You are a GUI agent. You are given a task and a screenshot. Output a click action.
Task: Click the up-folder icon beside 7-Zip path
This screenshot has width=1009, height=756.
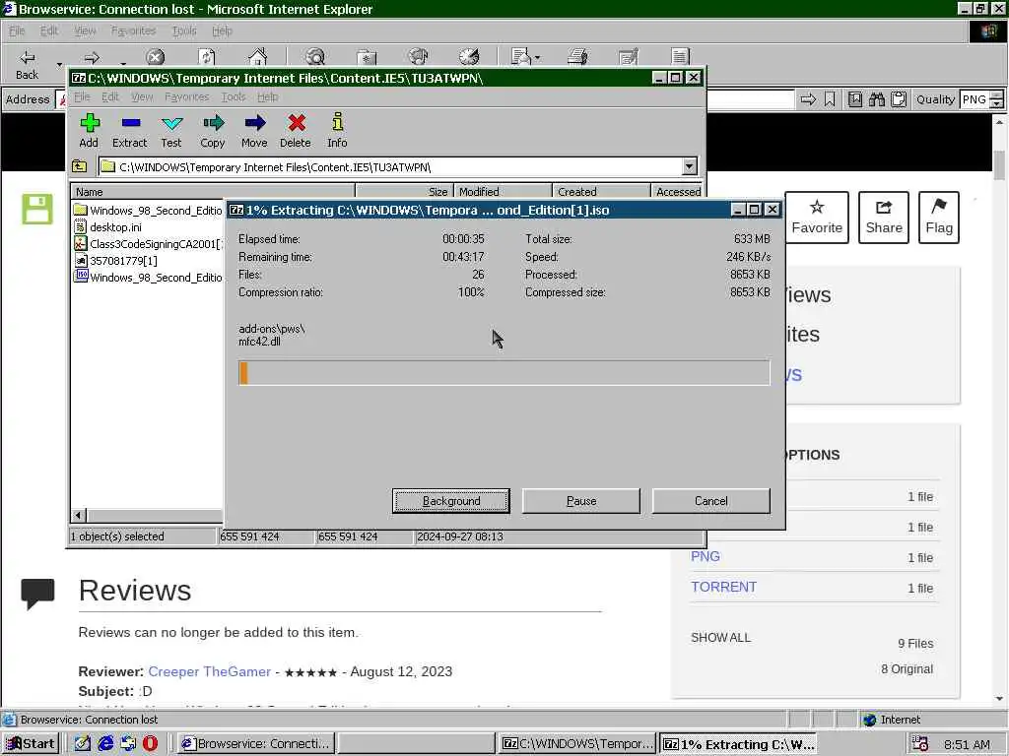(x=79, y=166)
